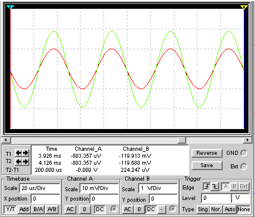The image size is (255, 217).
Task: Set trigger type to None
Action: click(x=244, y=209)
